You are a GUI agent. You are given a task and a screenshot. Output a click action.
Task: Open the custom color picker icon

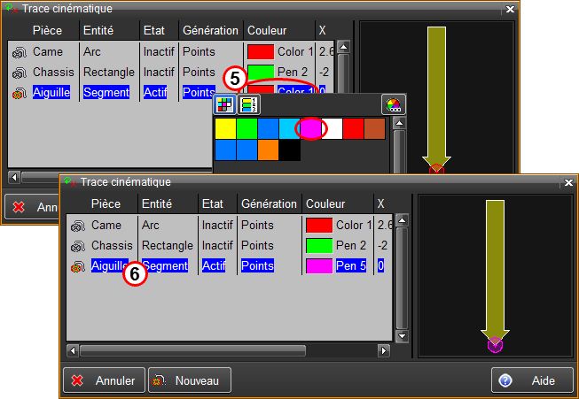(x=394, y=104)
